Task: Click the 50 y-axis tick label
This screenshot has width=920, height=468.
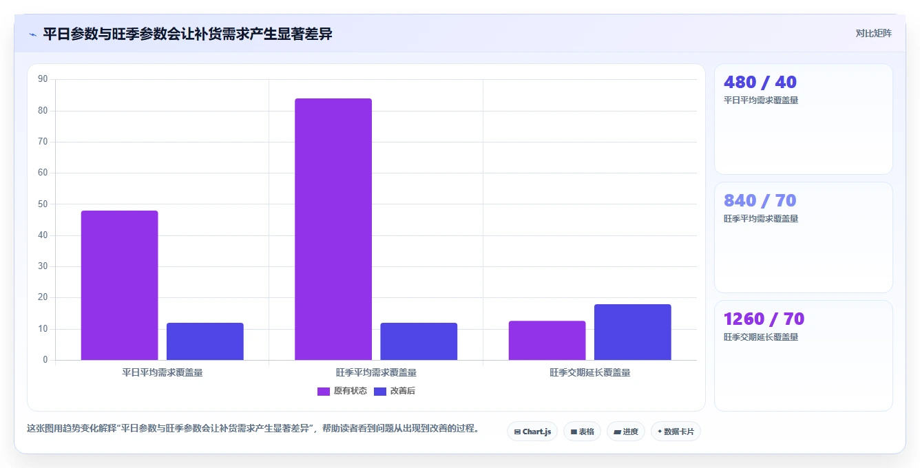Action: [43, 204]
